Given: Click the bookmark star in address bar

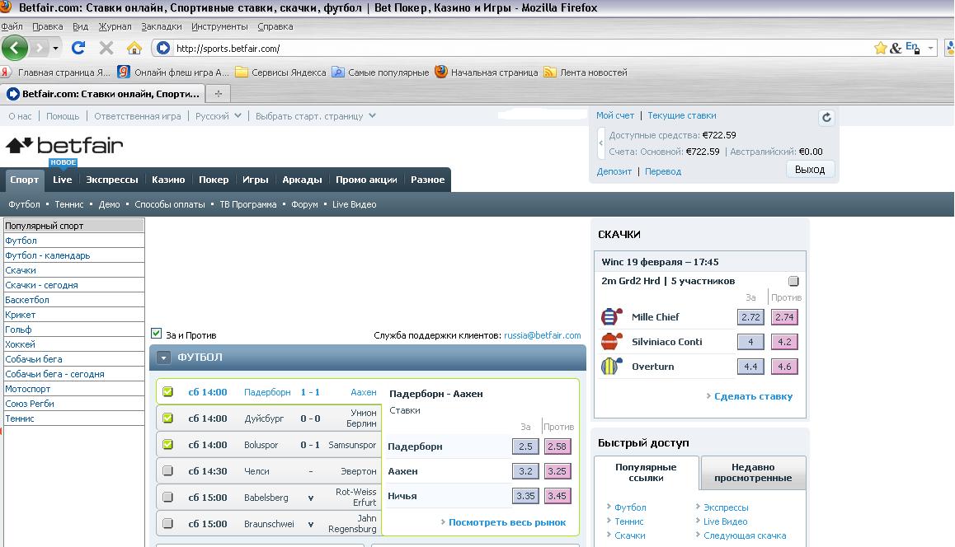Looking at the screenshot, I should coord(879,48).
